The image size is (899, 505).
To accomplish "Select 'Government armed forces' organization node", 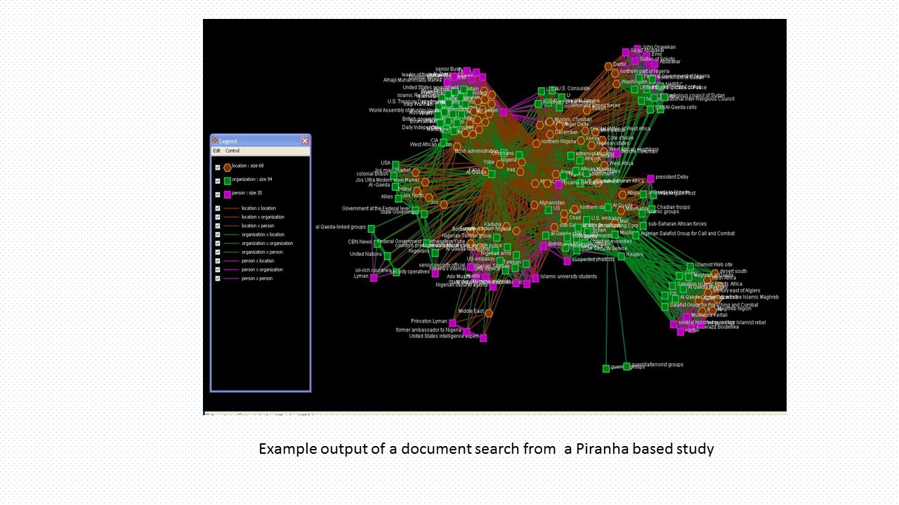I will [560, 107].
